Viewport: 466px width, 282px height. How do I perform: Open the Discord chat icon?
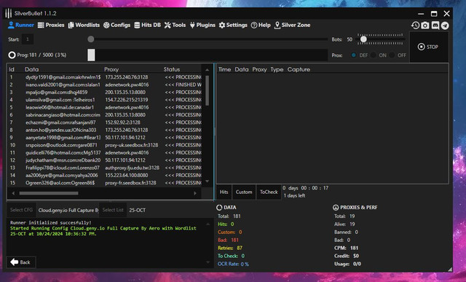tap(435, 26)
